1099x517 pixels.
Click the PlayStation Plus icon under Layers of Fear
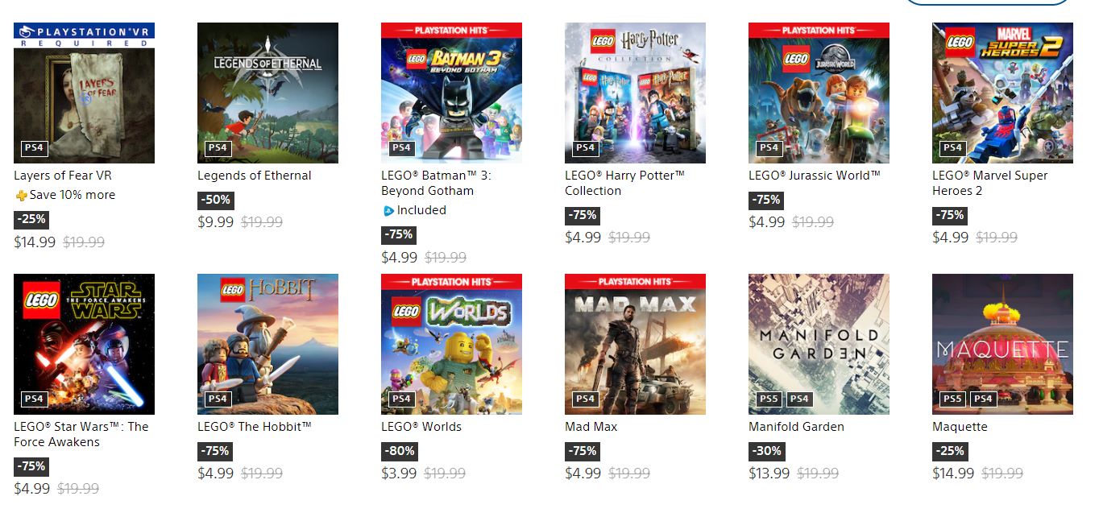click(x=21, y=196)
